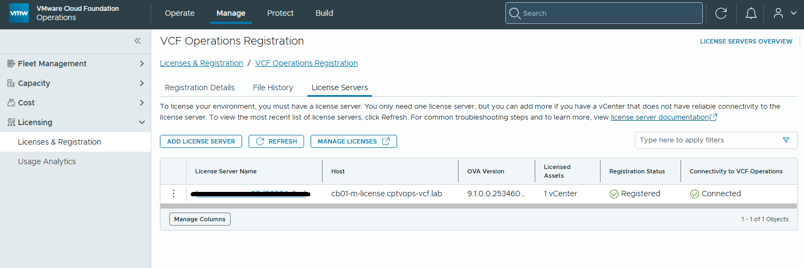This screenshot has height=268, width=804.
Task: Click the external link icon after documentation
Action: tap(714, 117)
